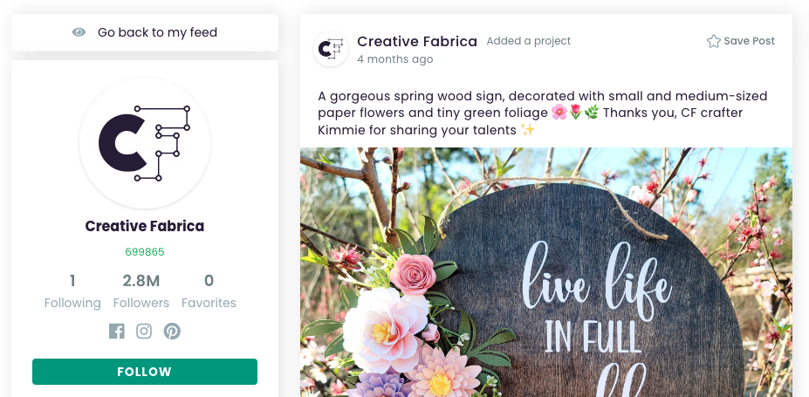The width and height of the screenshot is (809, 397).
Task: Click the eye icon beside Go back
Action: (x=79, y=32)
